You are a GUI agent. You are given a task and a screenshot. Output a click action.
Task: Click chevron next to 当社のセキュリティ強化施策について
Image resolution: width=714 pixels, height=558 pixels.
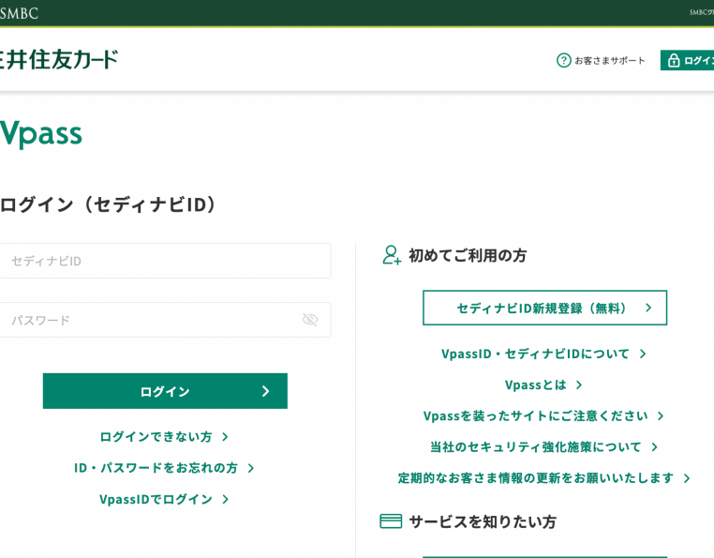click(x=654, y=447)
